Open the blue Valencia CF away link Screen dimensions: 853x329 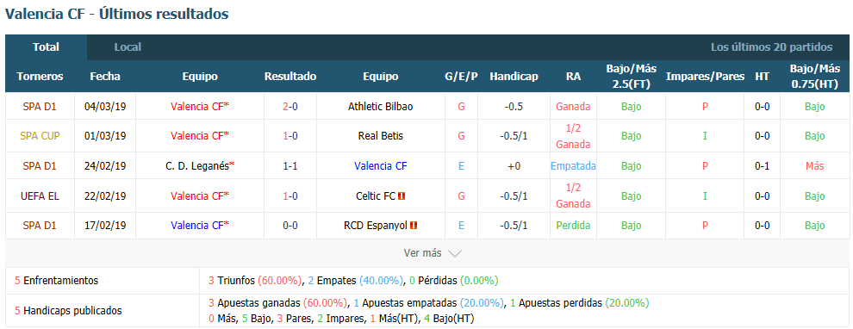click(380, 166)
